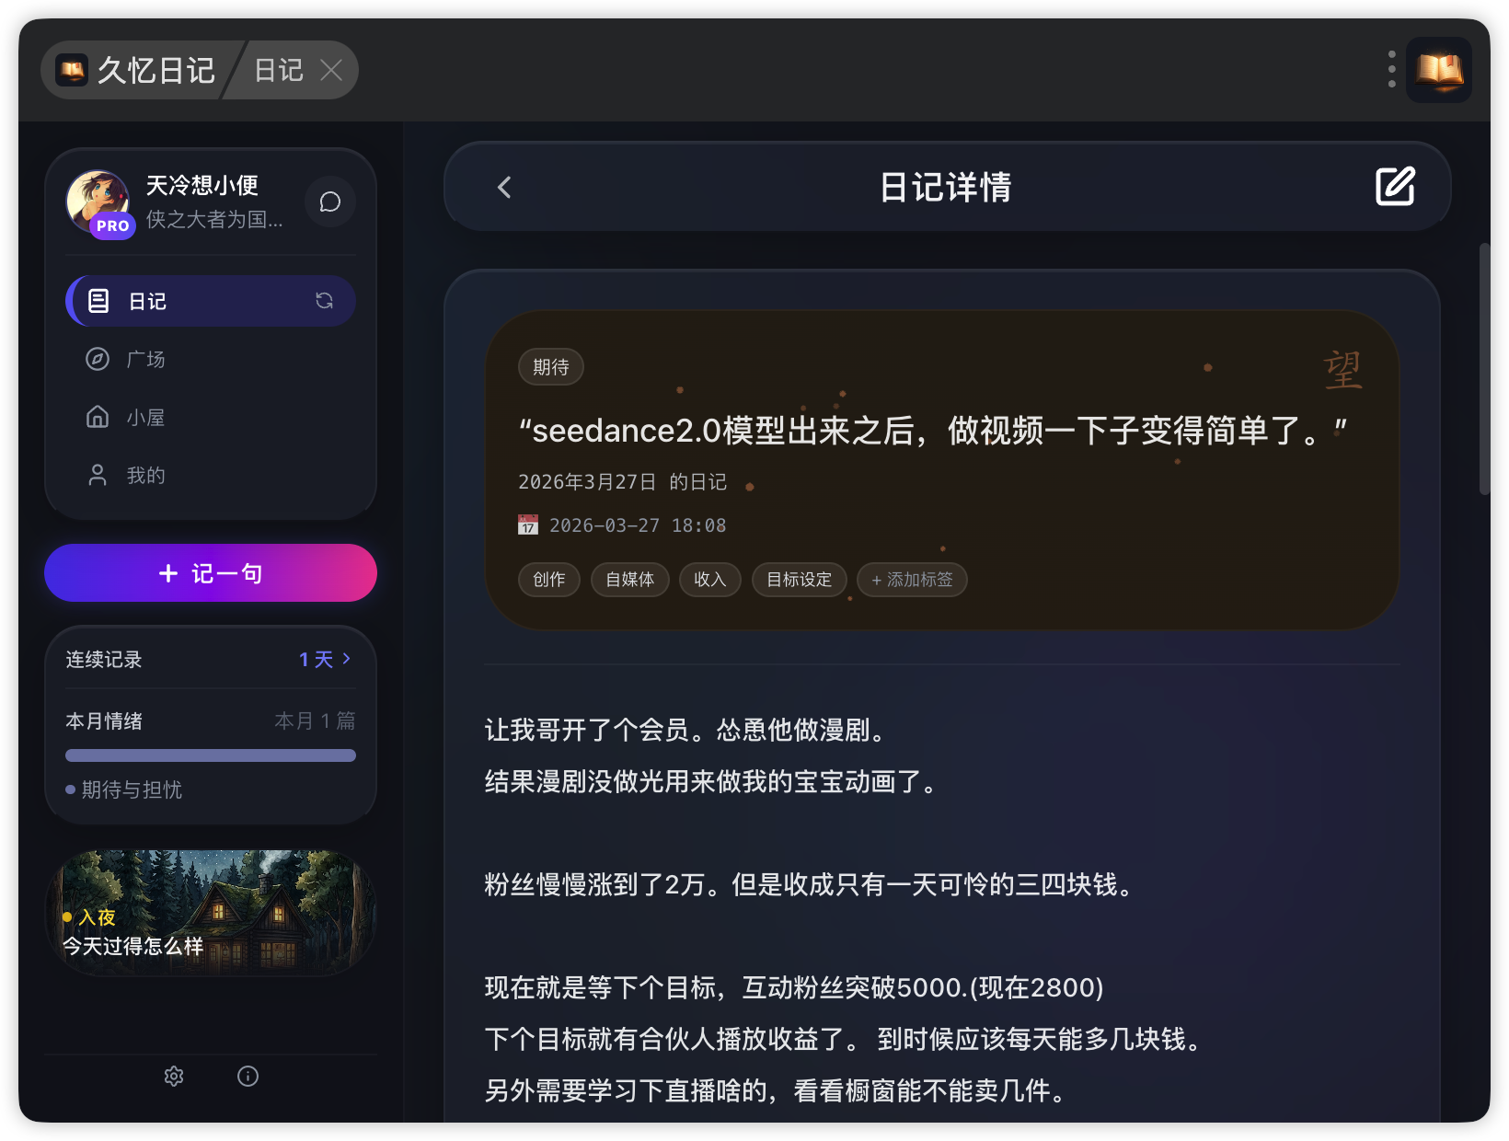The width and height of the screenshot is (1509, 1141).
Task: Click the calendar icon by the timestamp
Action: click(x=528, y=525)
